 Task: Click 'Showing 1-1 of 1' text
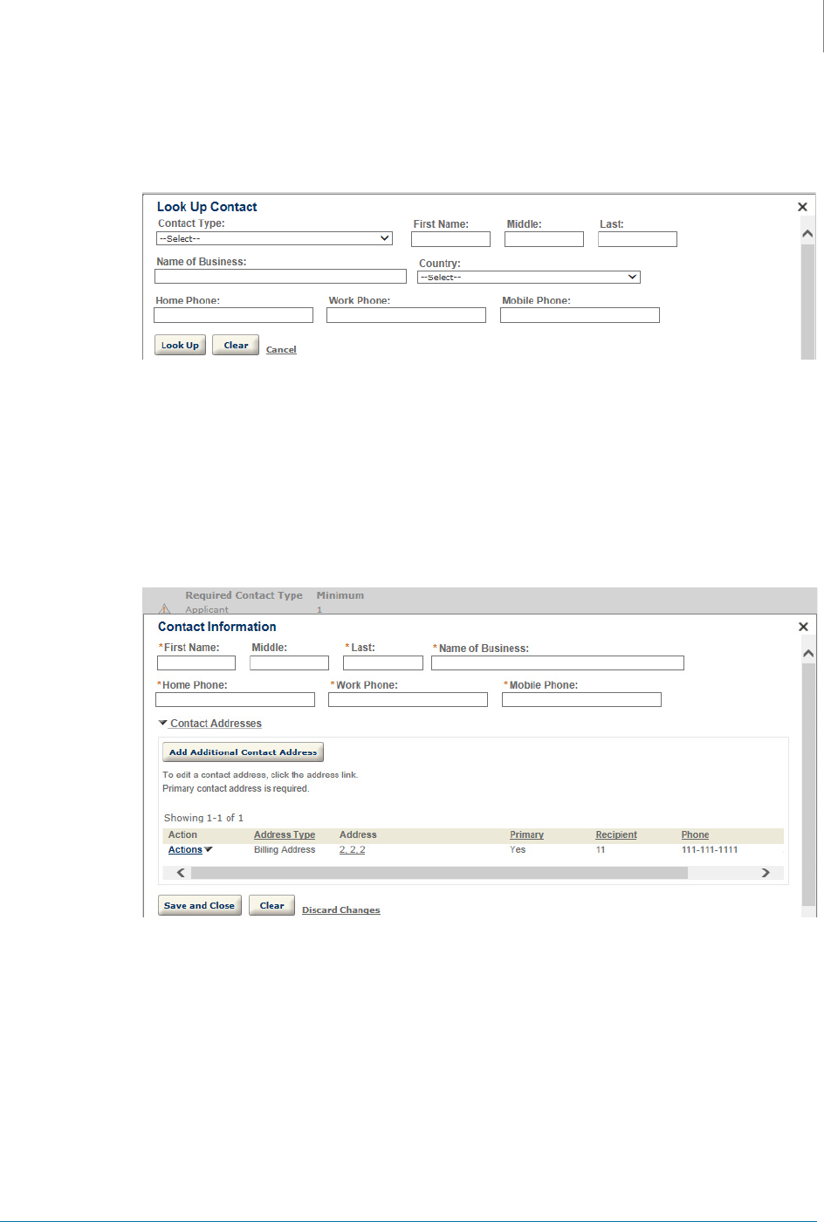click(203, 818)
